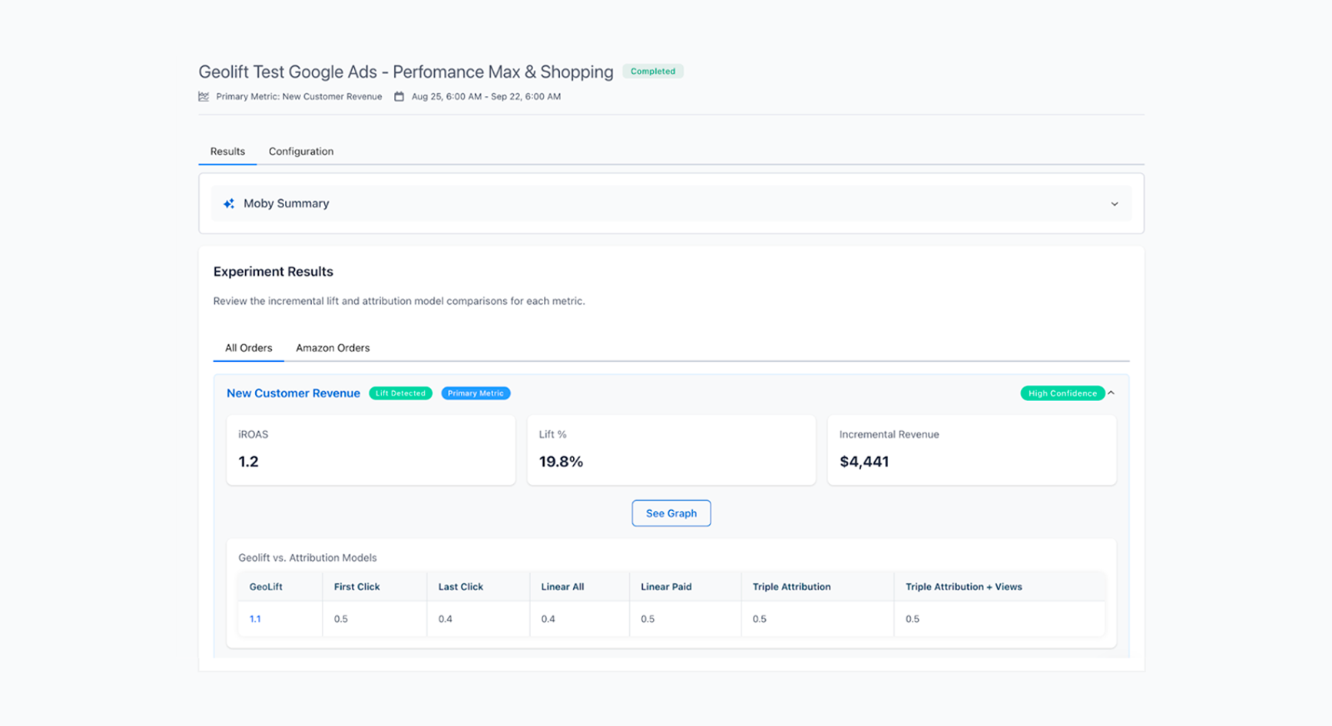The height and width of the screenshot is (726, 1332).
Task: Click the calendar icon beside the dates
Action: coord(399,97)
